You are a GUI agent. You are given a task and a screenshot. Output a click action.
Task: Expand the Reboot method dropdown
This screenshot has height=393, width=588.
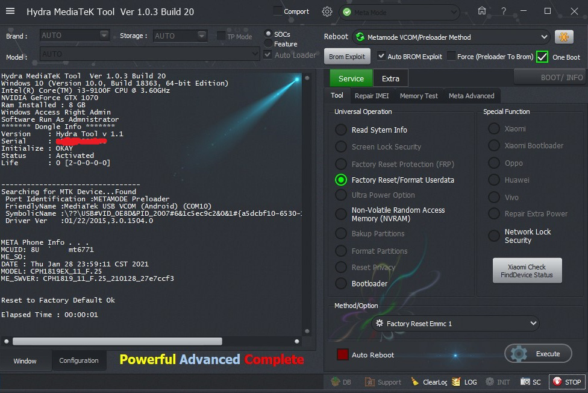[x=451, y=37]
